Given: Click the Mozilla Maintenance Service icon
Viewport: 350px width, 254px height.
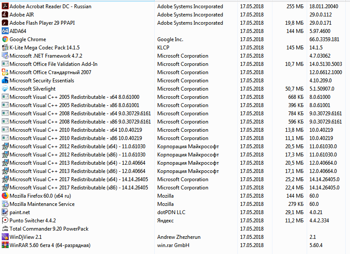Looking at the screenshot, I should tap(5, 204).
